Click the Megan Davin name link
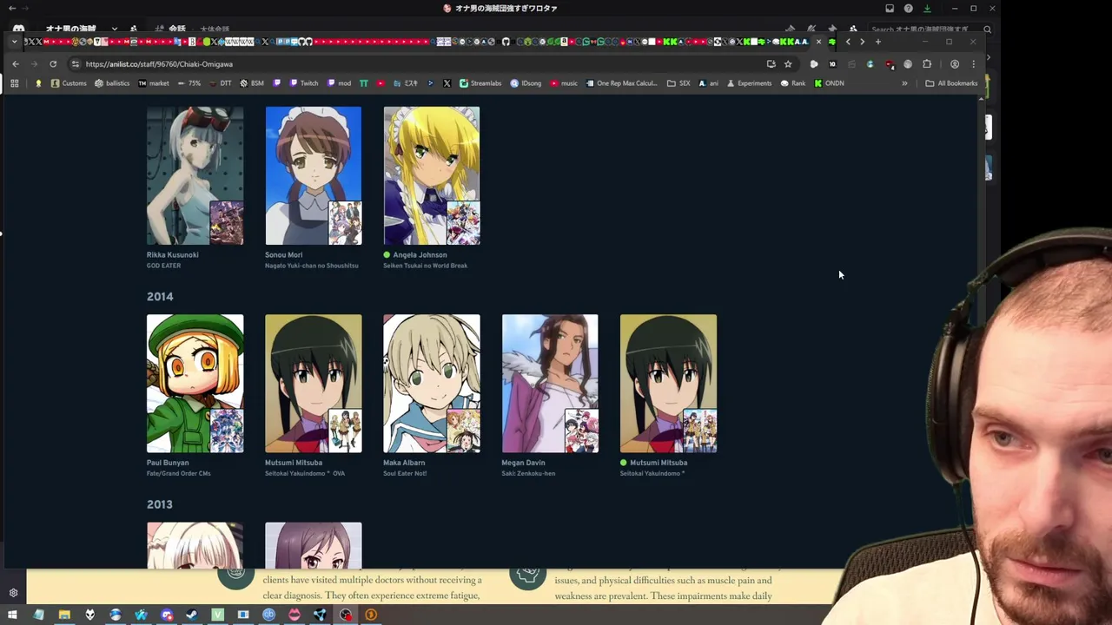Image resolution: width=1112 pixels, height=625 pixels. (523, 463)
